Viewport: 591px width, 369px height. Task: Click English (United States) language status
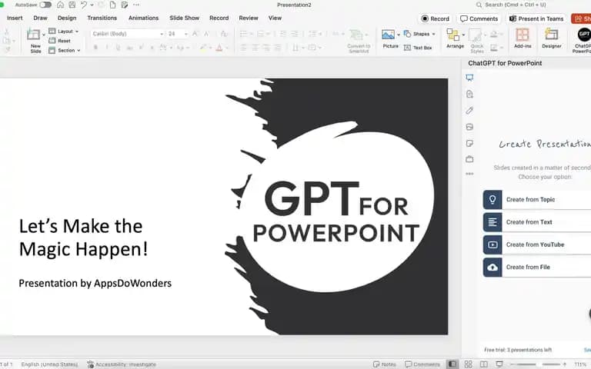pos(49,364)
